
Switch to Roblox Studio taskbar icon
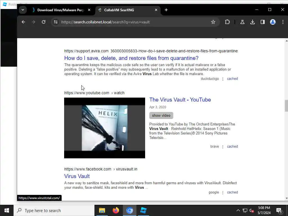point(143,210)
